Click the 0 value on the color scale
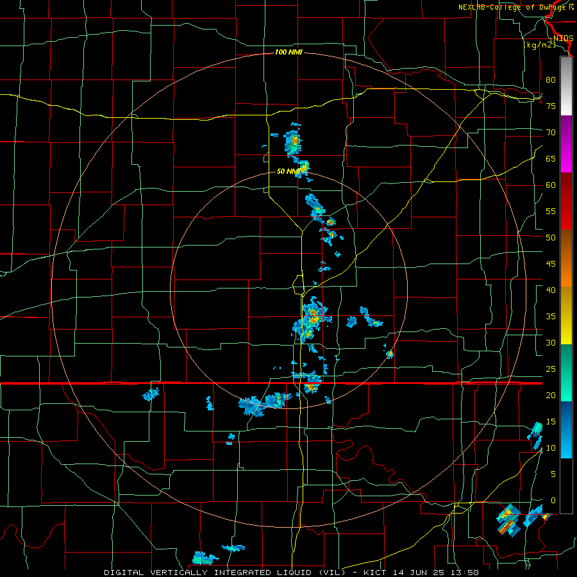Screen dimensions: 577x577 (553, 501)
